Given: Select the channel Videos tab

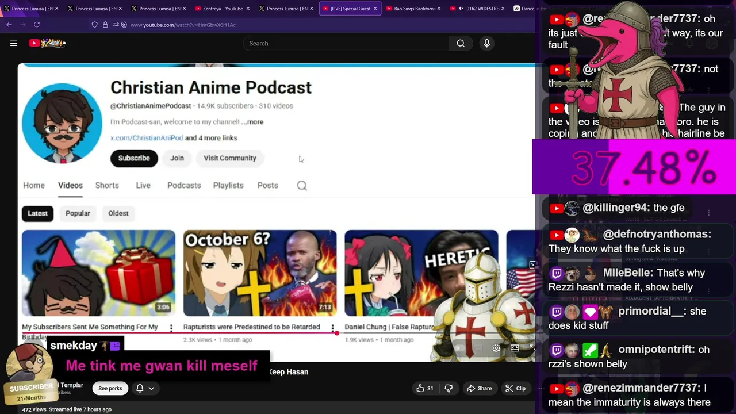Looking at the screenshot, I should [70, 185].
